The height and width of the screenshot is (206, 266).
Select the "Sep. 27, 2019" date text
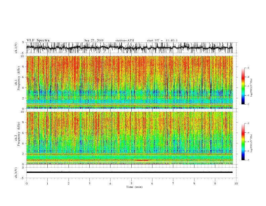pyautogui.click(x=94, y=40)
